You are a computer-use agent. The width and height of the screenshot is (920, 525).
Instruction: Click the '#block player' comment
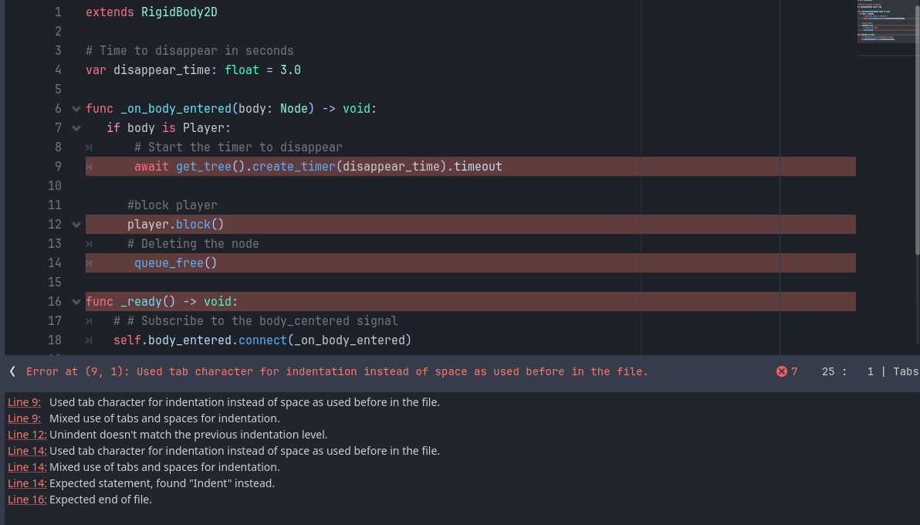pos(172,205)
